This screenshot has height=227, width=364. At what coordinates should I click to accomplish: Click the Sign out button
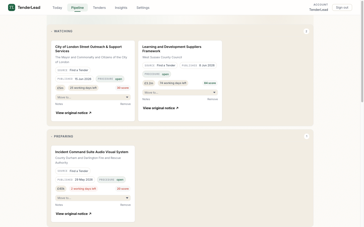(342, 8)
